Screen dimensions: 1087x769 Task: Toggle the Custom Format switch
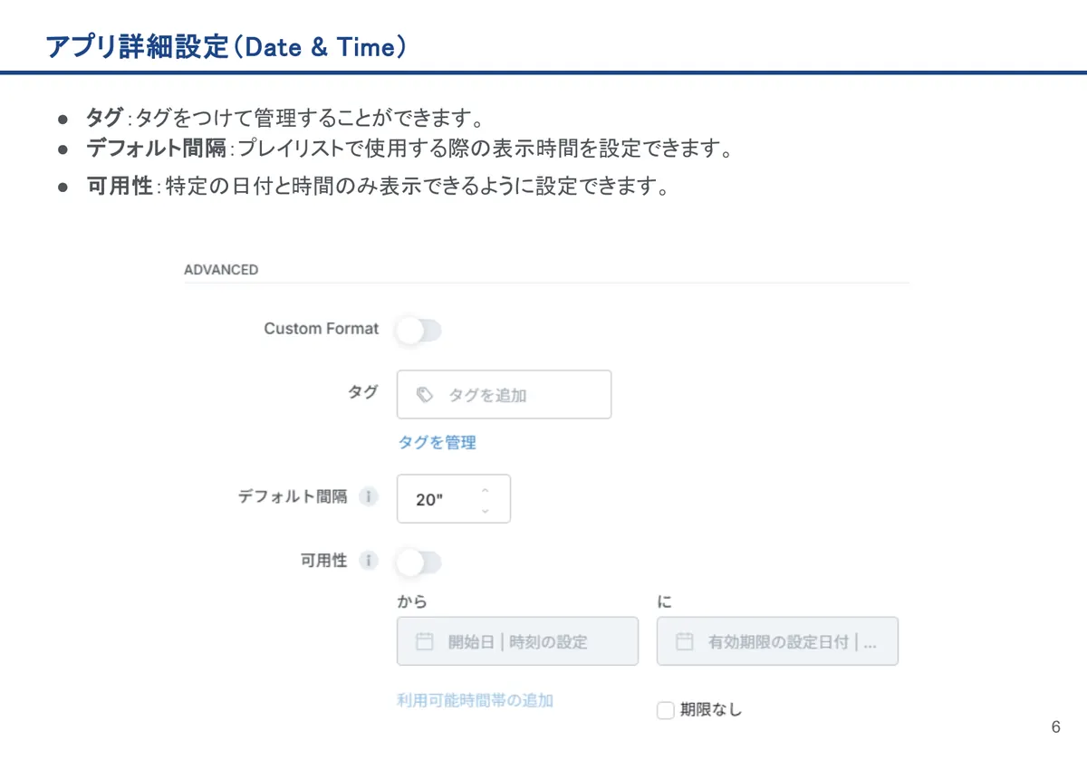coord(418,332)
